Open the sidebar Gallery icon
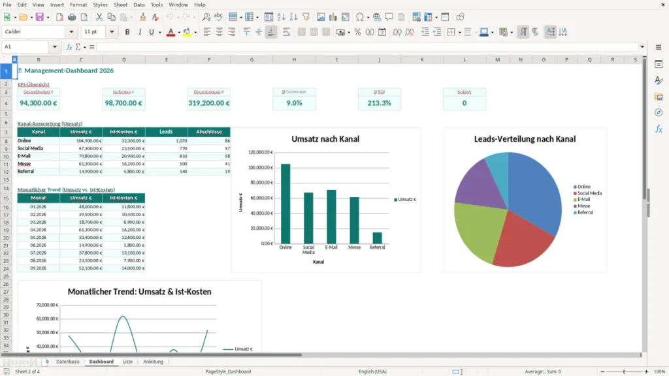 (659, 97)
